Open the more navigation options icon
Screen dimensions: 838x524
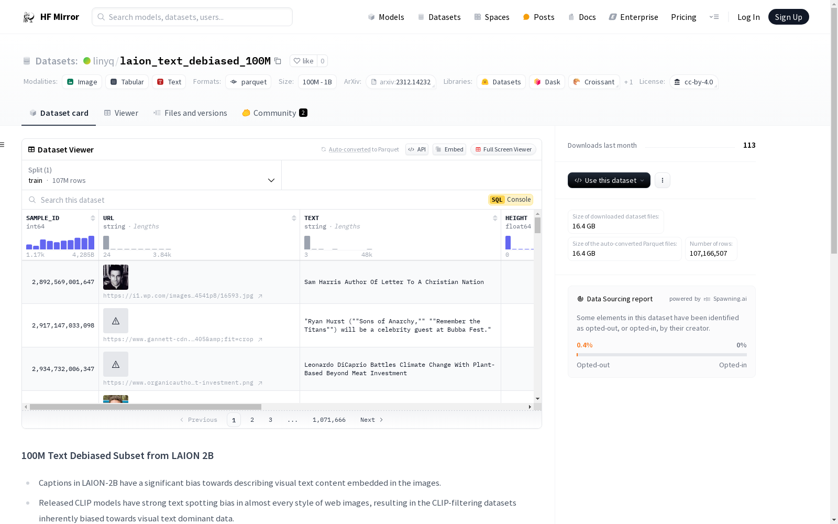[714, 17]
